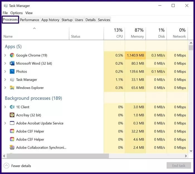Switch to the Services tab

click(x=104, y=20)
